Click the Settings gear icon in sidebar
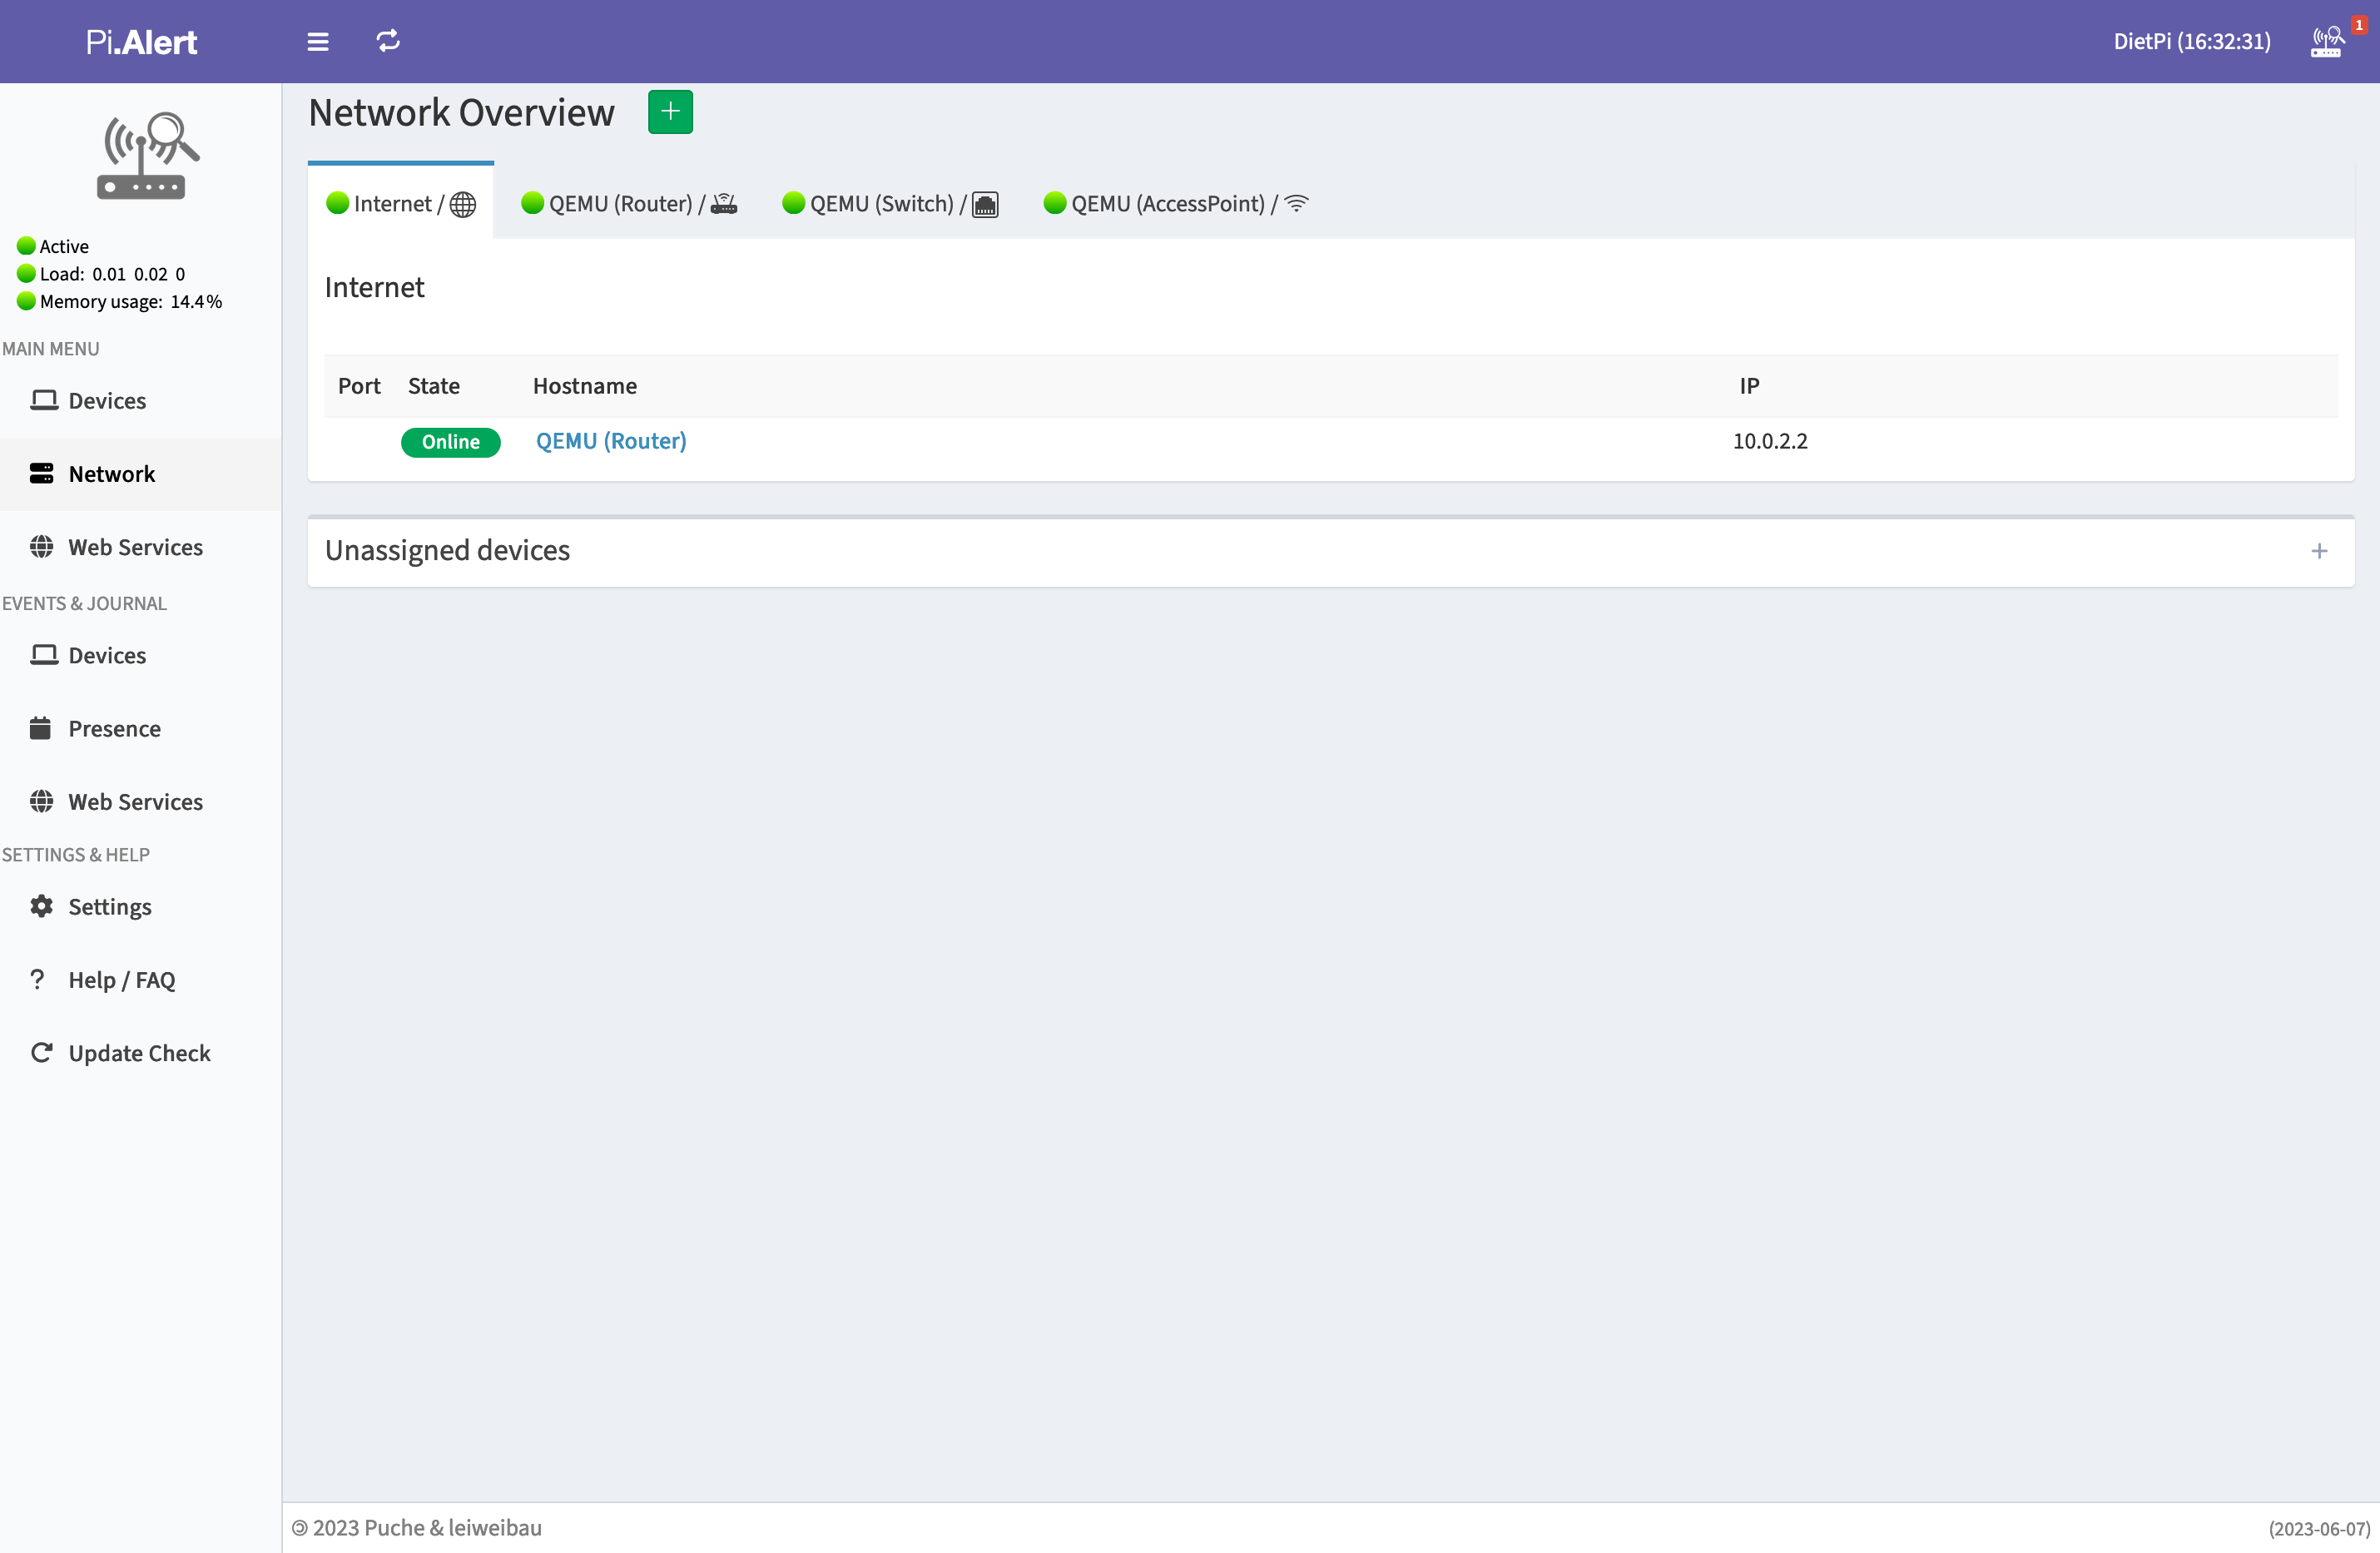 (x=41, y=906)
